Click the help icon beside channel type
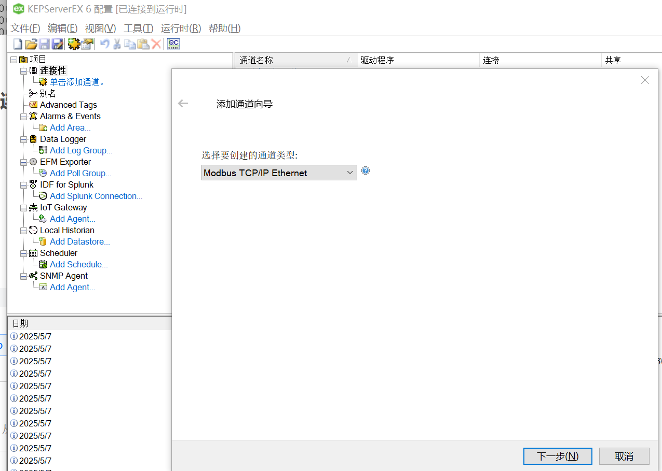 click(366, 170)
